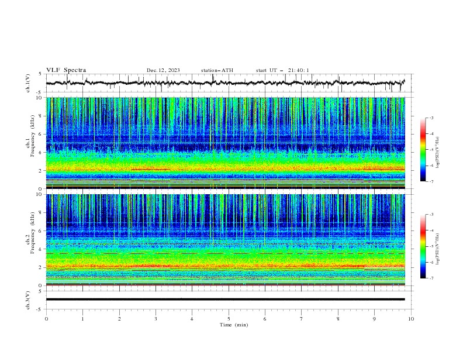Screen dimensions: 463x358
Task: Click the "VLF Spectra" title text
Action: tap(66, 70)
